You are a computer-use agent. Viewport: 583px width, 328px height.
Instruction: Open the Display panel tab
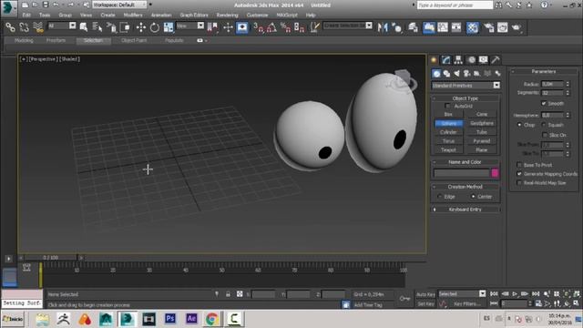pyautogui.click(x=483, y=60)
